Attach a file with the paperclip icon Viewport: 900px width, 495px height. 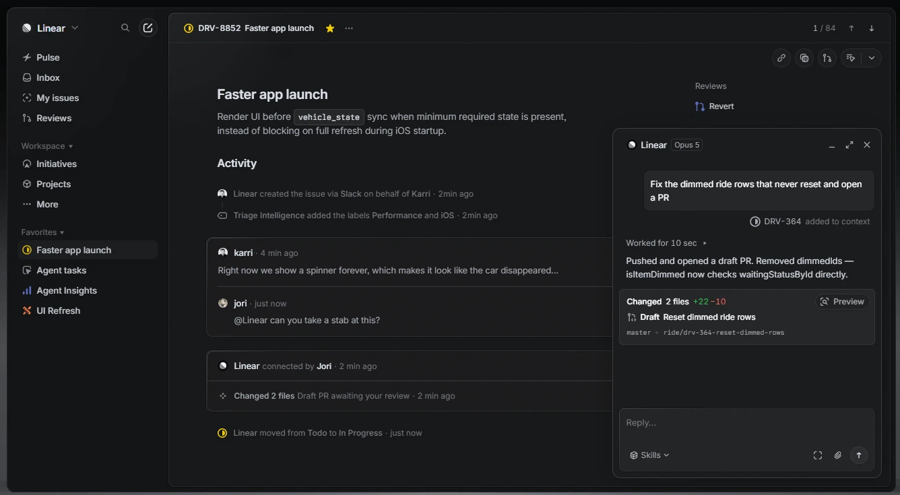[x=837, y=455]
